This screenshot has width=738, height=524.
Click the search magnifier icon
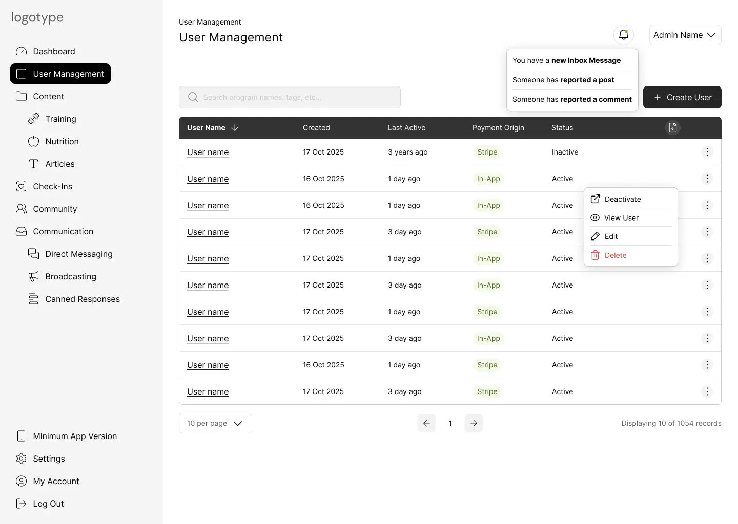point(193,97)
